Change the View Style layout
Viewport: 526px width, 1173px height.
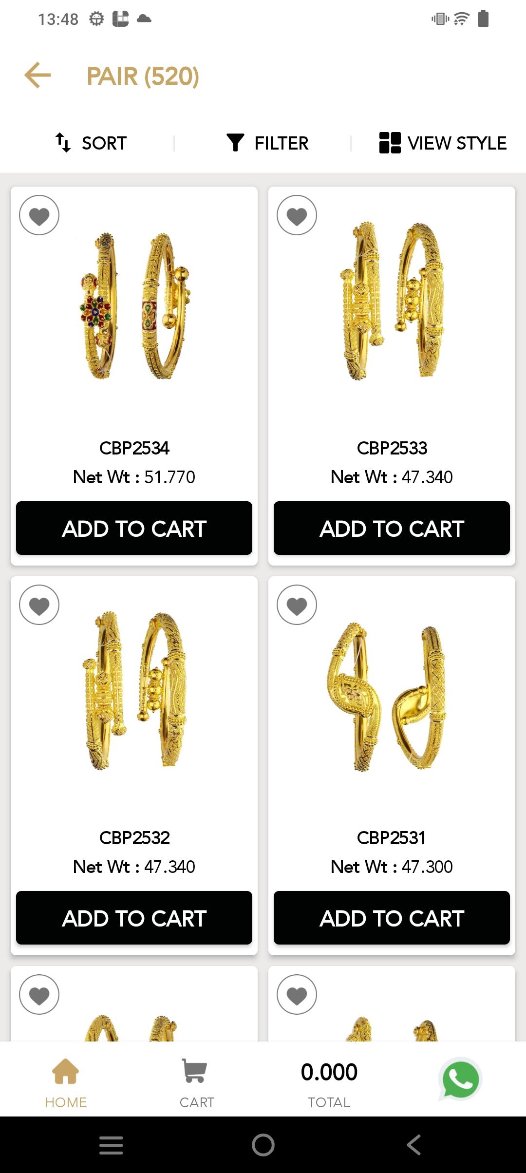click(443, 143)
